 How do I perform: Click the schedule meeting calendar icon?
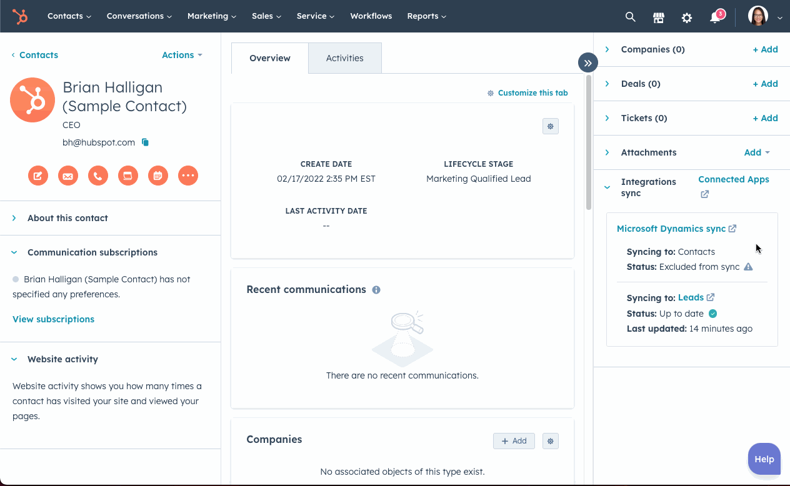[158, 176]
